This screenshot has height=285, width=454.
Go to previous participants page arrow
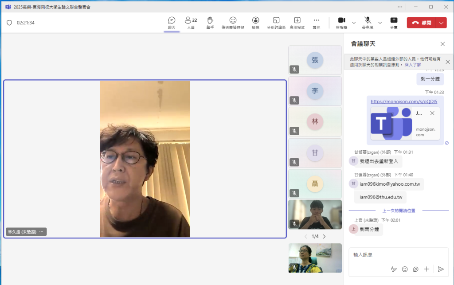coord(306,236)
